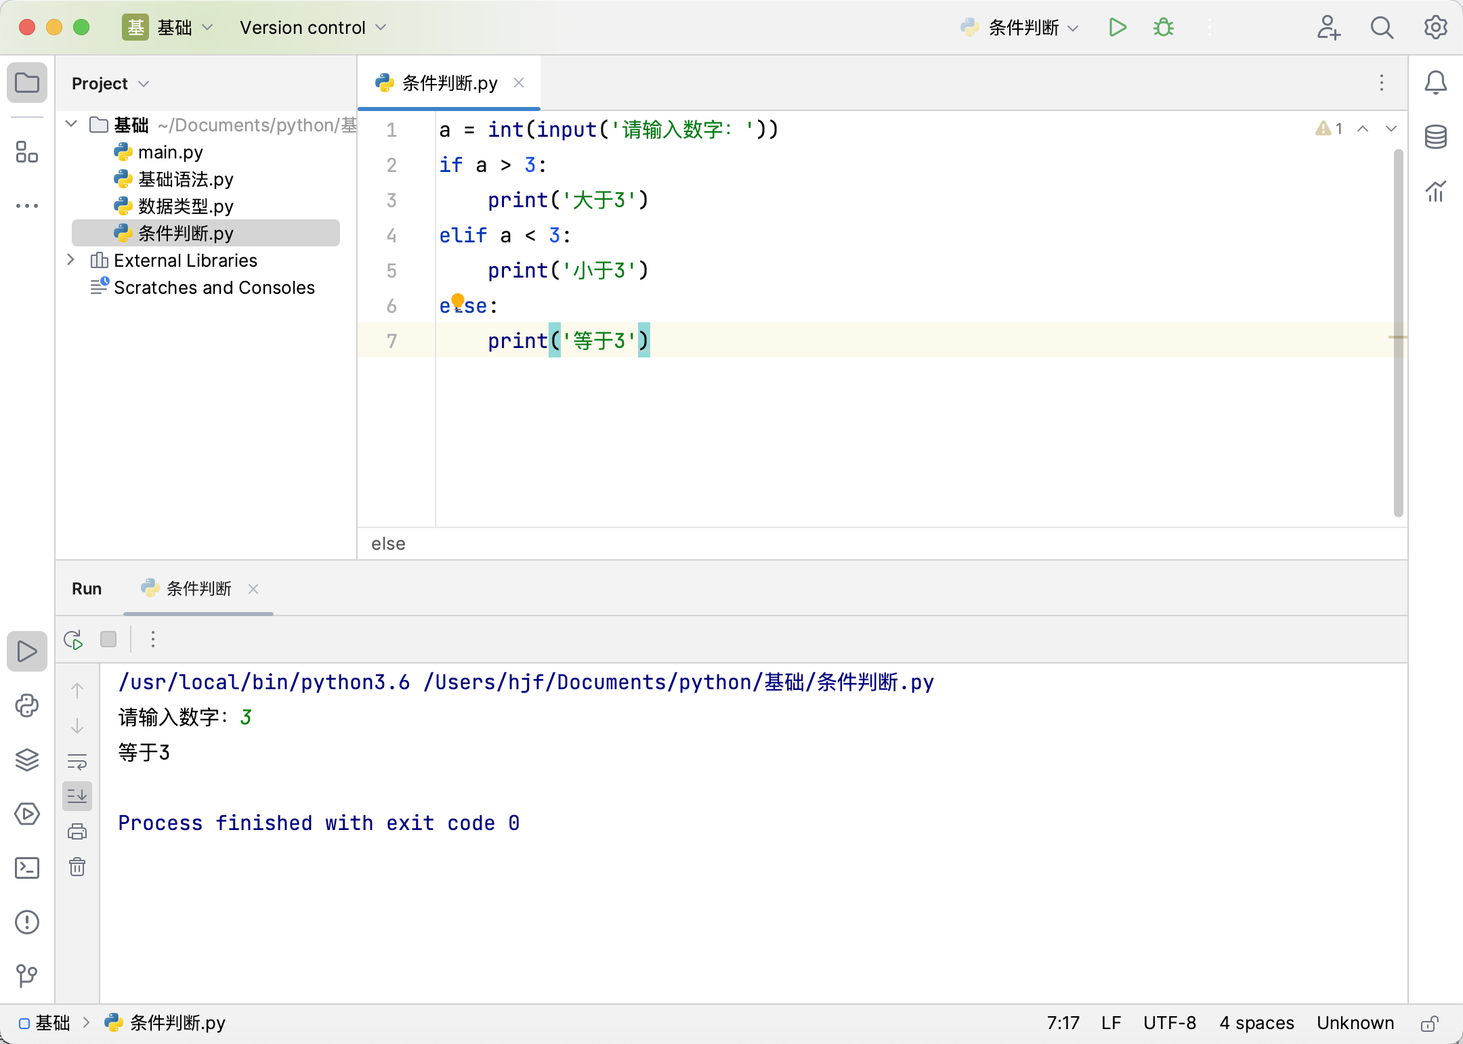Go down the stack trace arrow
Screen dimensions: 1463x1044
(x=77, y=726)
